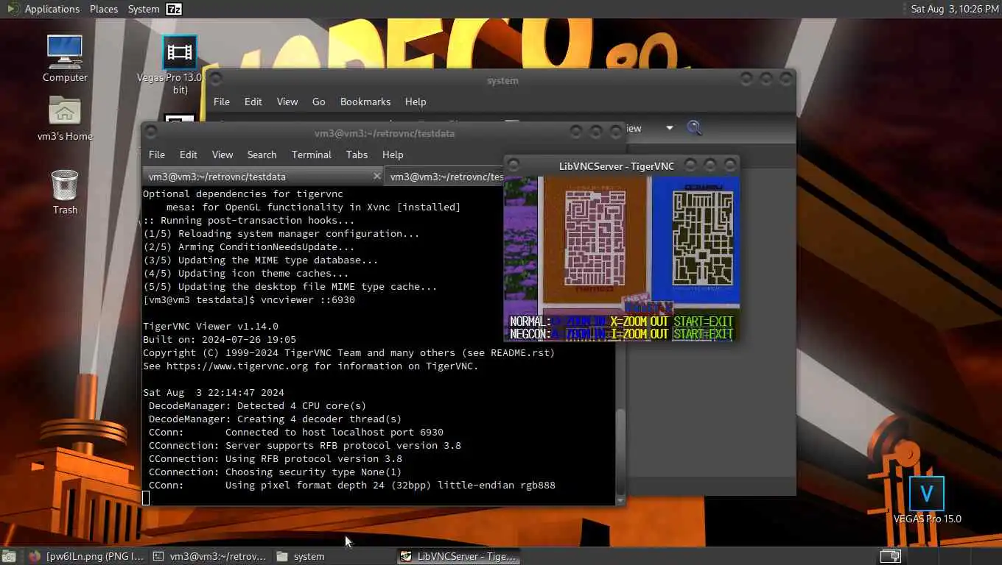Expand the view mode dropdown in file manager
The image size is (1002, 565).
(x=669, y=128)
